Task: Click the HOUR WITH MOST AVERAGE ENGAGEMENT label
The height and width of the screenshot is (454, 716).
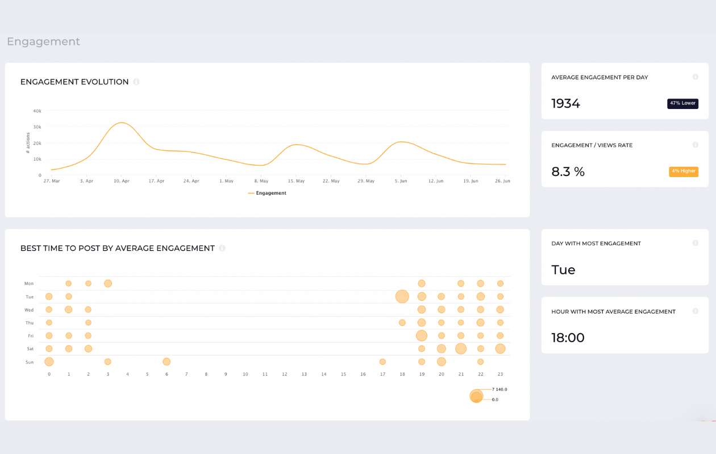Action: pos(613,312)
